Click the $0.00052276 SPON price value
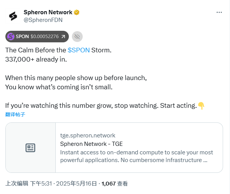 45,37
